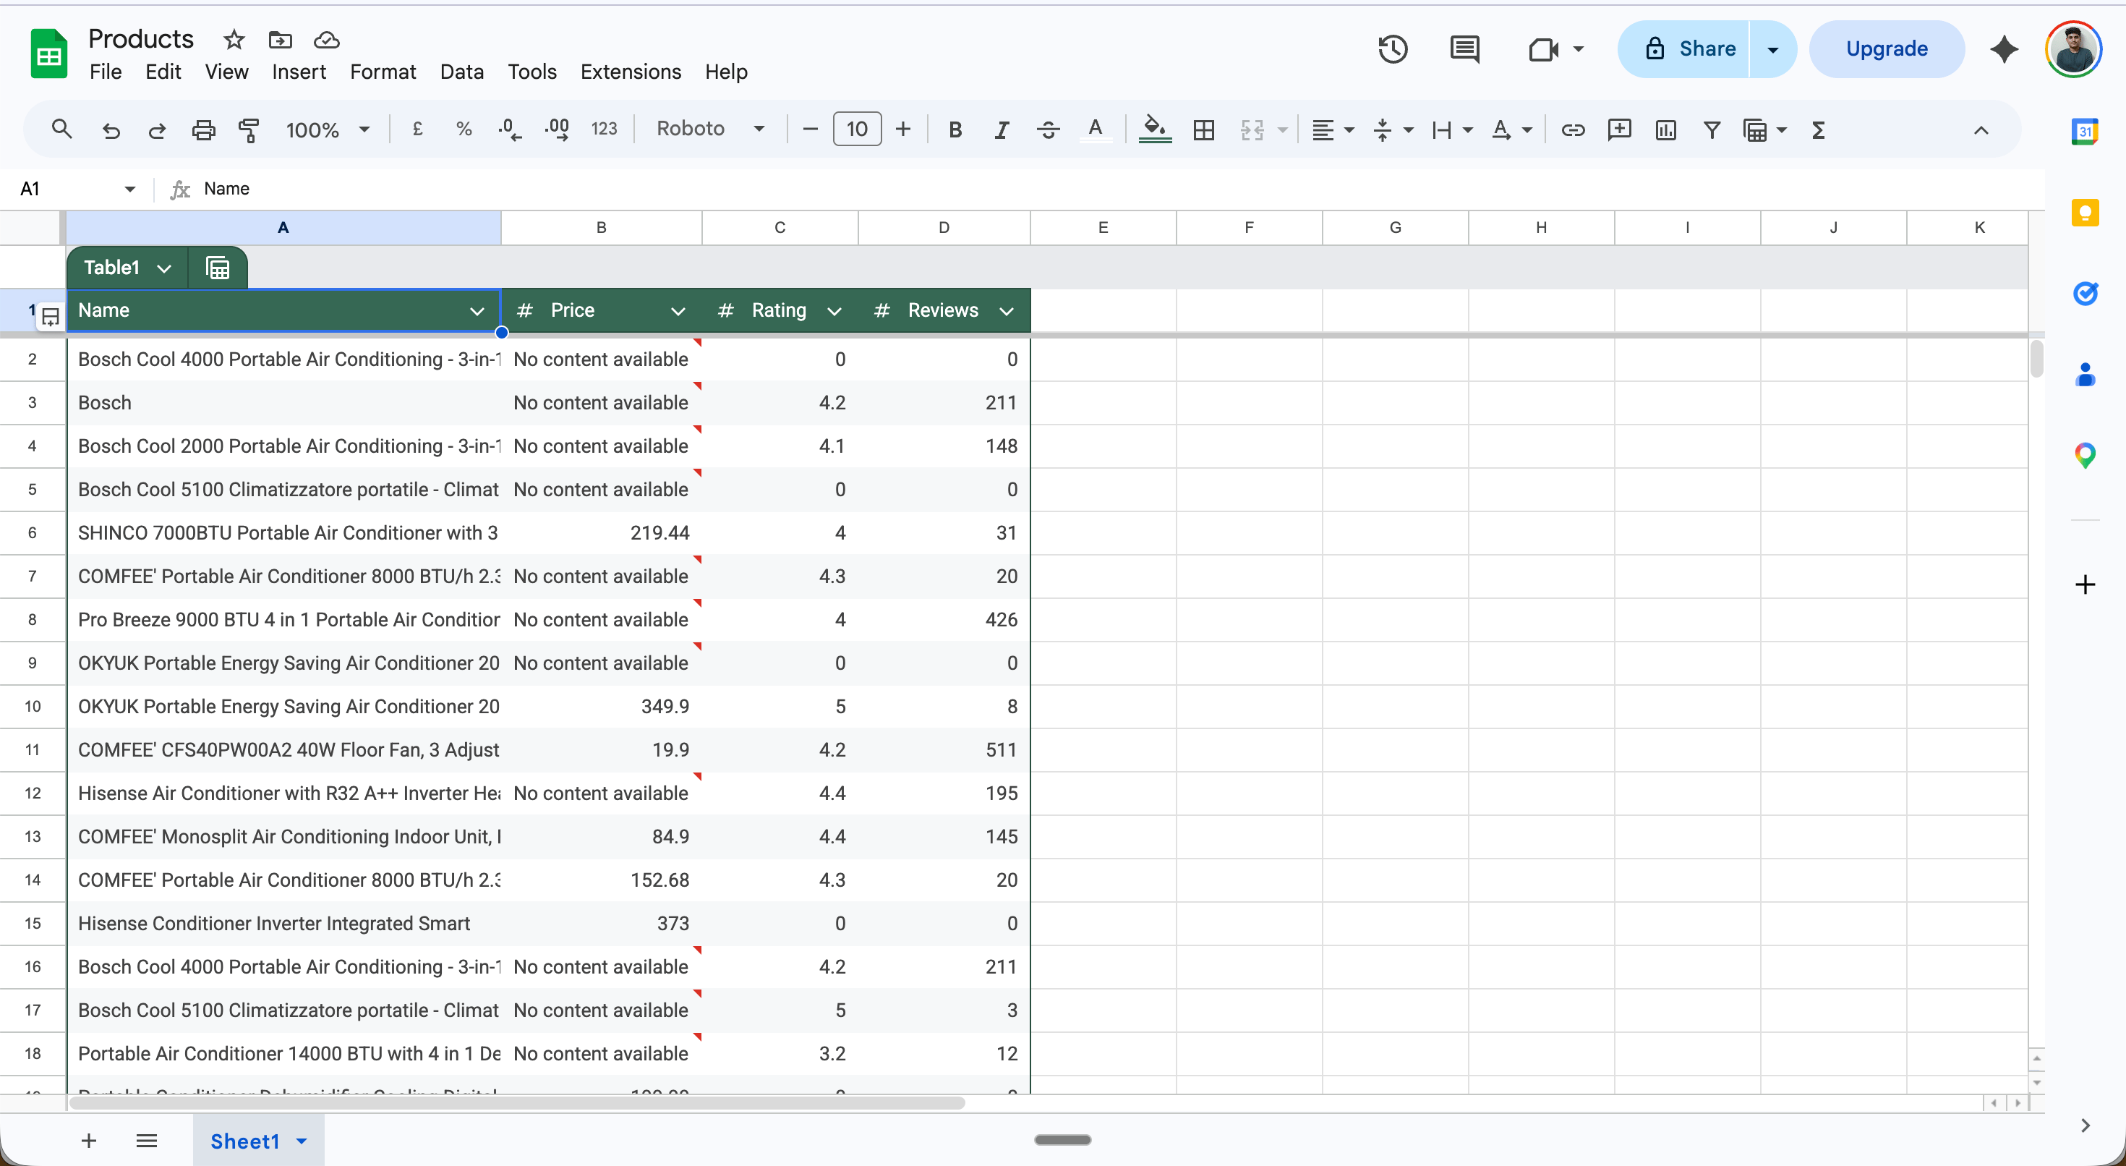Image resolution: width=2126 pixels, height=1166 pixels.
Task: Open the fill color bucket
Action: click(1155, 129)
